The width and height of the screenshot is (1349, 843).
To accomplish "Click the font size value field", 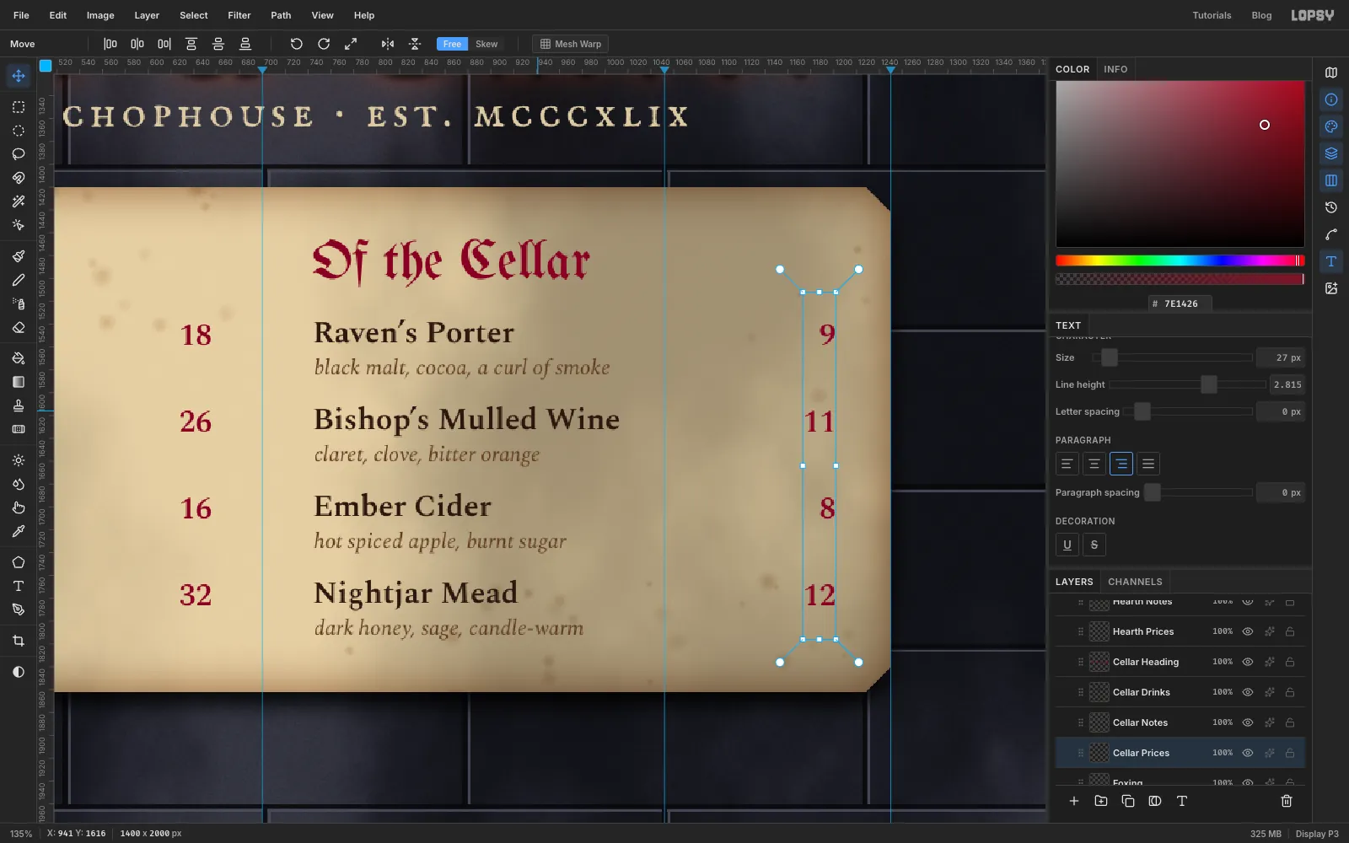I will [x=1281, y=357].
